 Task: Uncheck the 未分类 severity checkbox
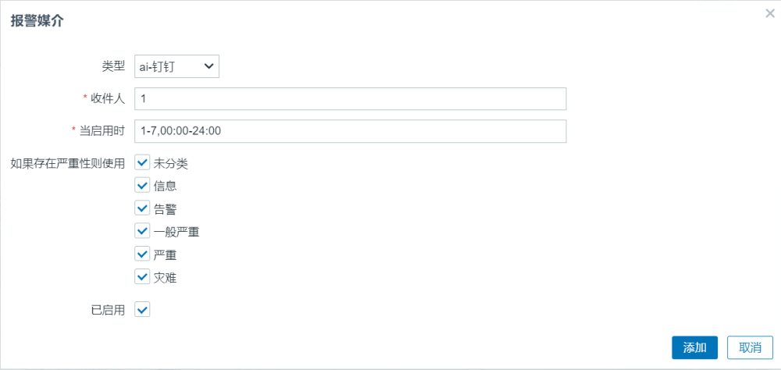142,162
